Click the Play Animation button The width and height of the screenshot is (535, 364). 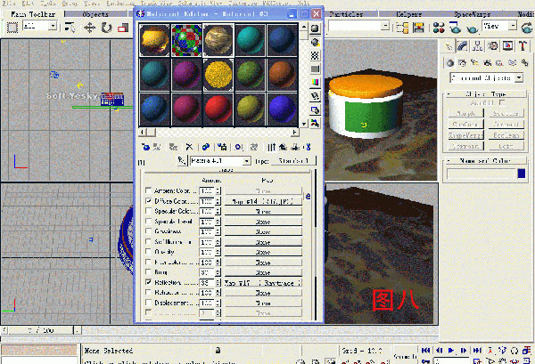click(451, 350)
